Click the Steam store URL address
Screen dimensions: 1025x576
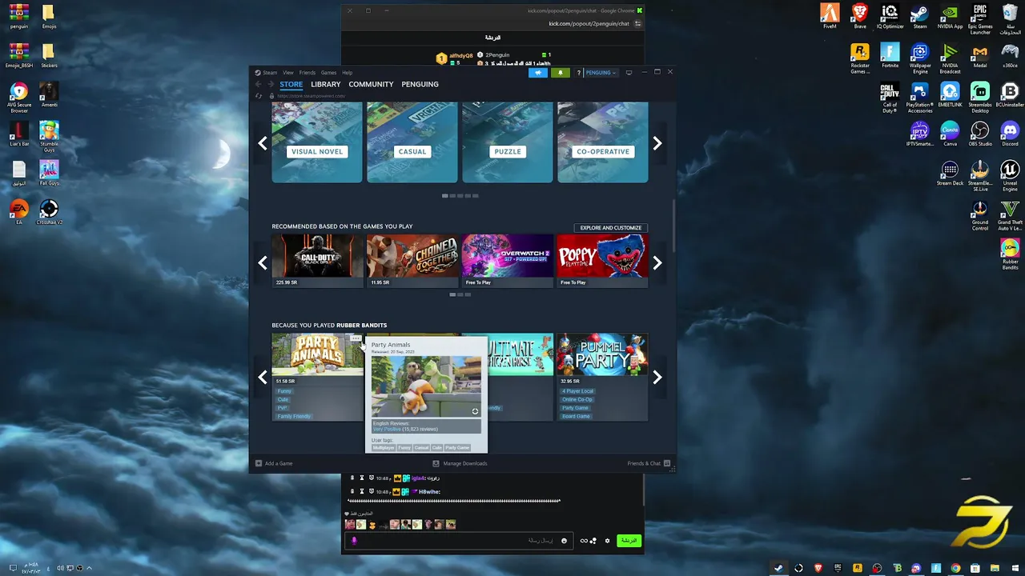point(311,96)
